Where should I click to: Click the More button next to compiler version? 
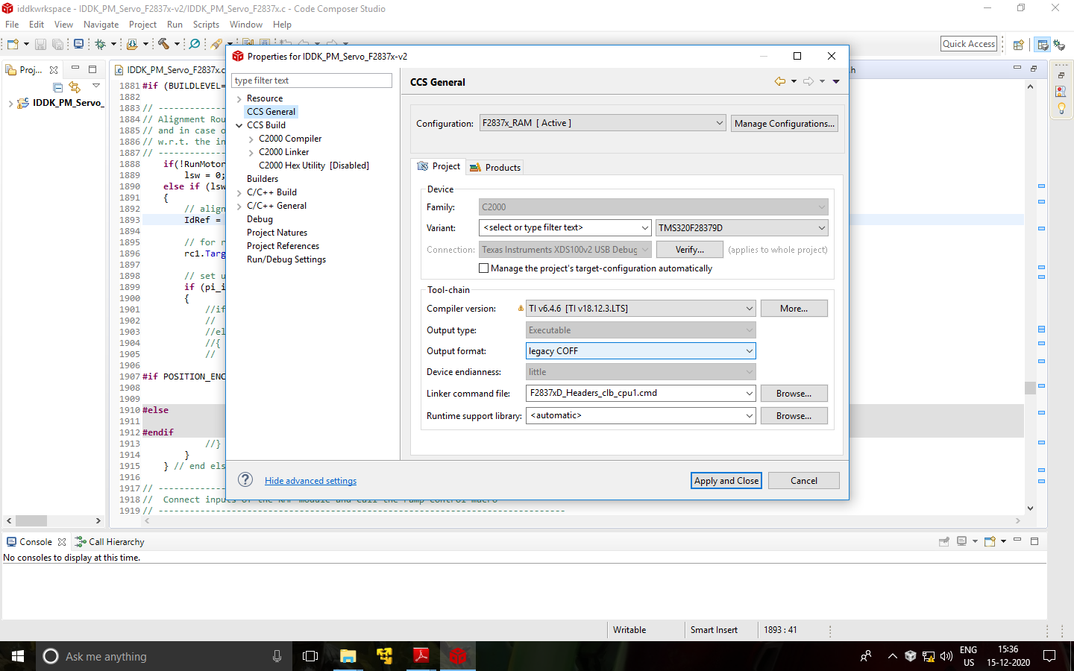[x=794, y=309]
